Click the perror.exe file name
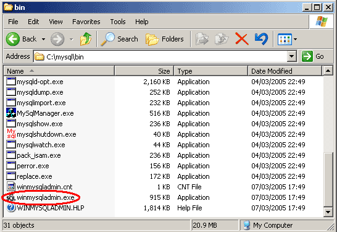Viewport: 337px width, 232px height. click(x=33, y=166)
